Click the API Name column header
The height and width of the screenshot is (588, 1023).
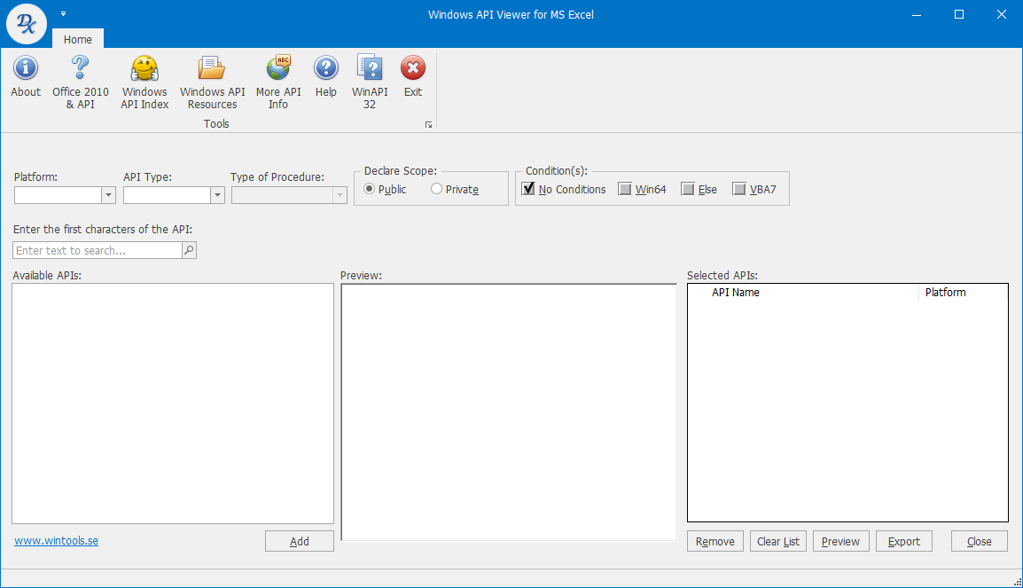[x=803, y=293]
